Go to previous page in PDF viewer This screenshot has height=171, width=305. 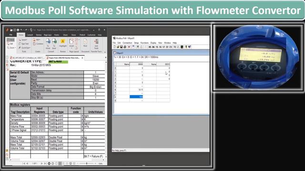[27, 163]
